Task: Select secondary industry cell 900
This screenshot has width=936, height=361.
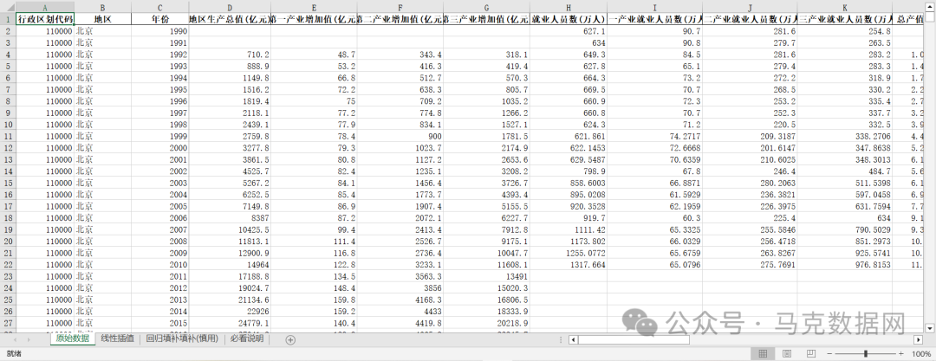Action: 400,136
